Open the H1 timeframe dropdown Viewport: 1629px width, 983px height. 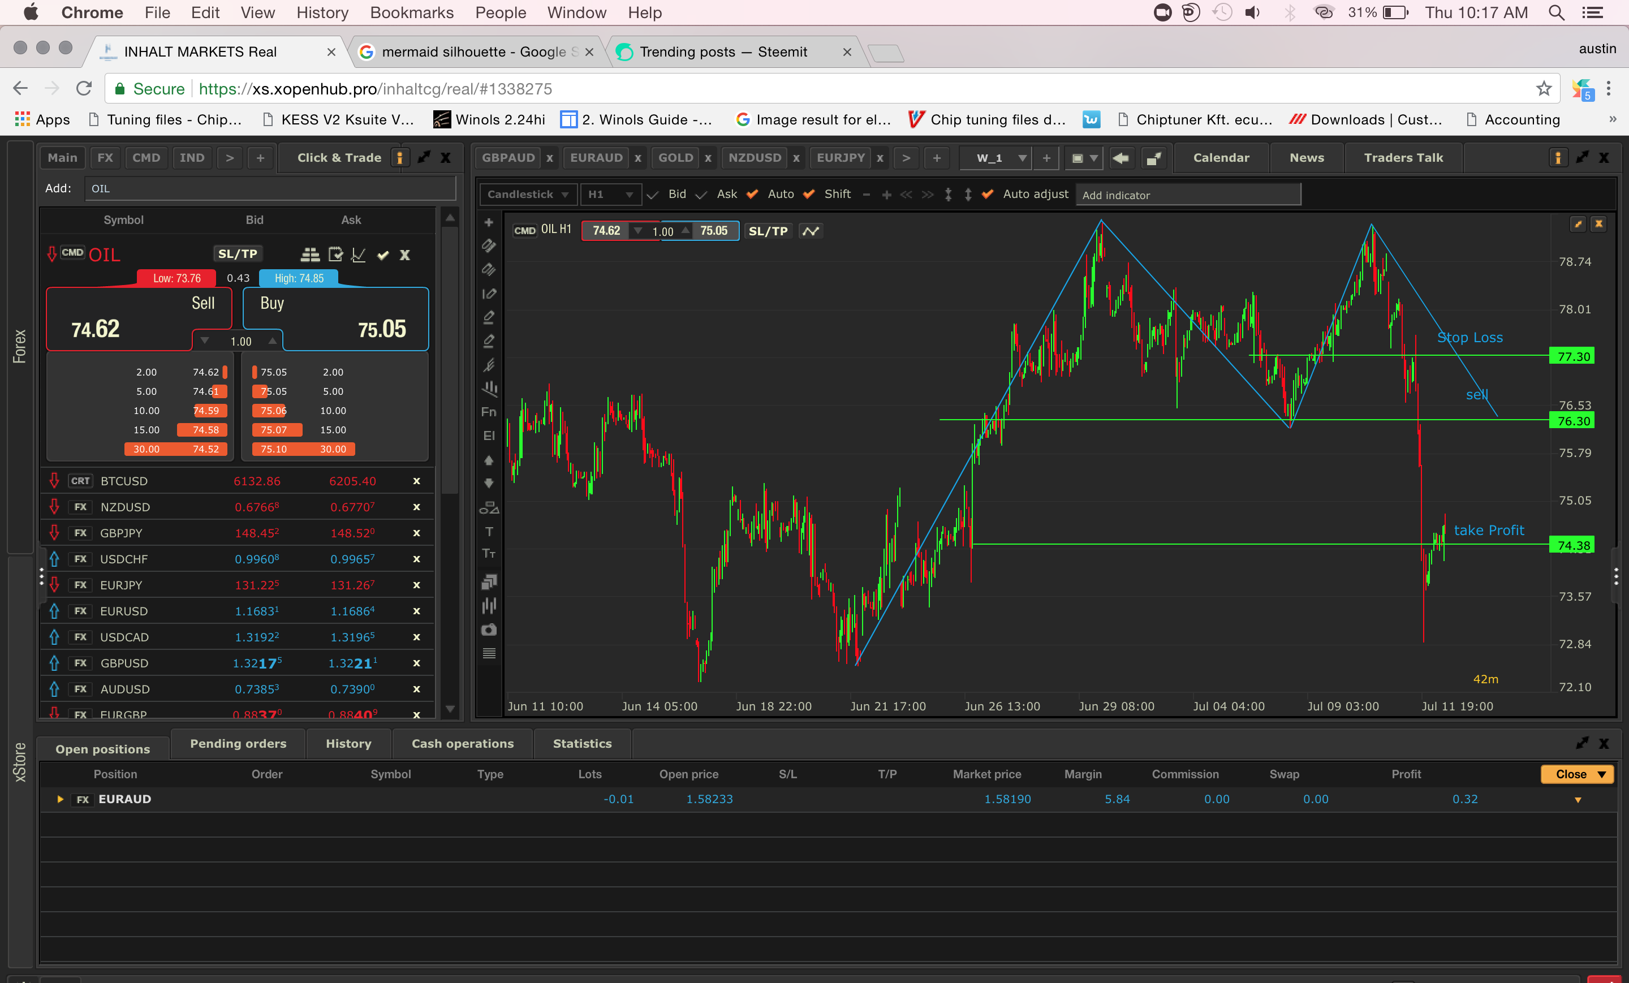click(610, 195)
